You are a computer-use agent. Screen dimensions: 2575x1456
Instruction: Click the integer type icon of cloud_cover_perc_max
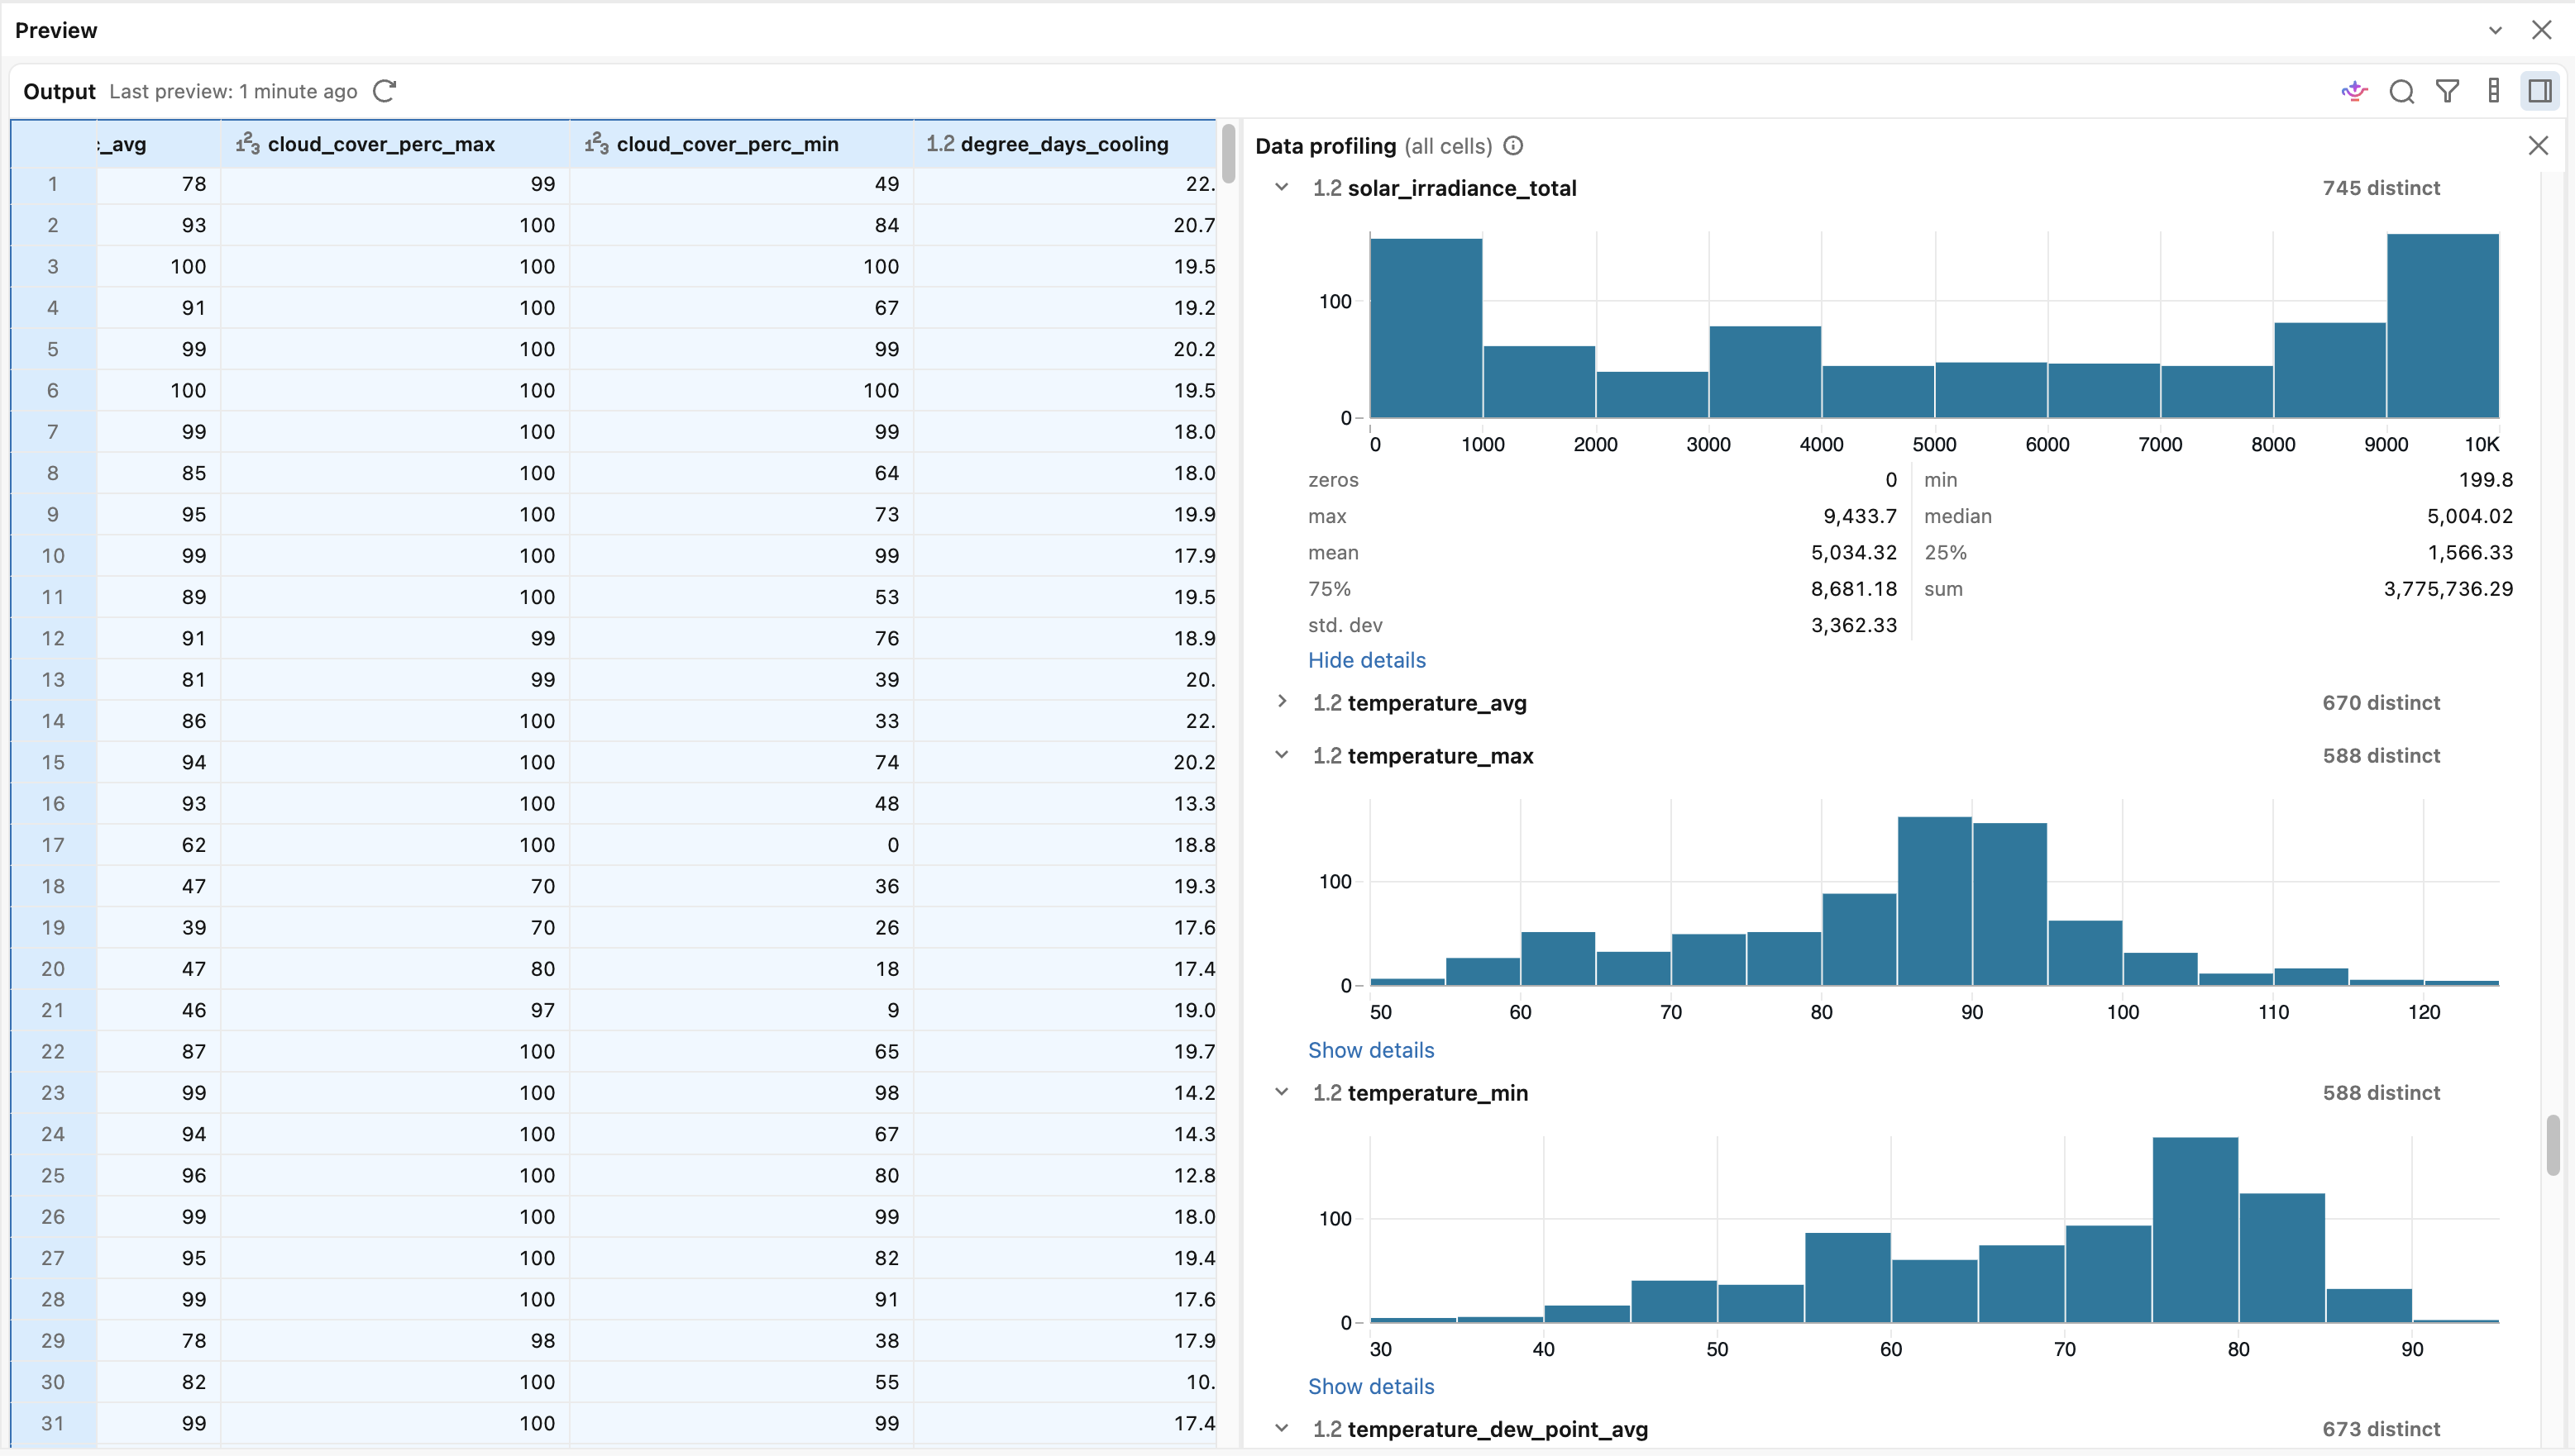[247, 144]
